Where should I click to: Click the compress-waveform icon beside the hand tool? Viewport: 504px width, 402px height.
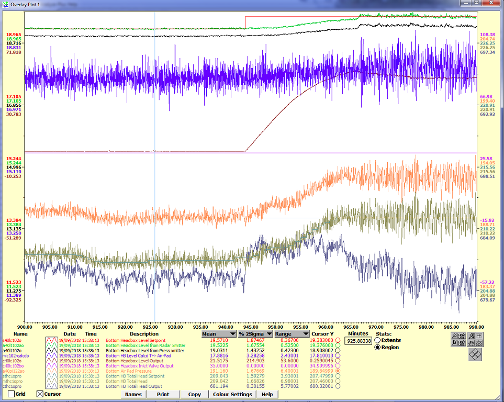coord(479,343)
